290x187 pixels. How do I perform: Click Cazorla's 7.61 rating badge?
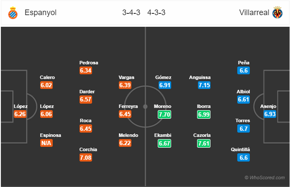[204, 143]
